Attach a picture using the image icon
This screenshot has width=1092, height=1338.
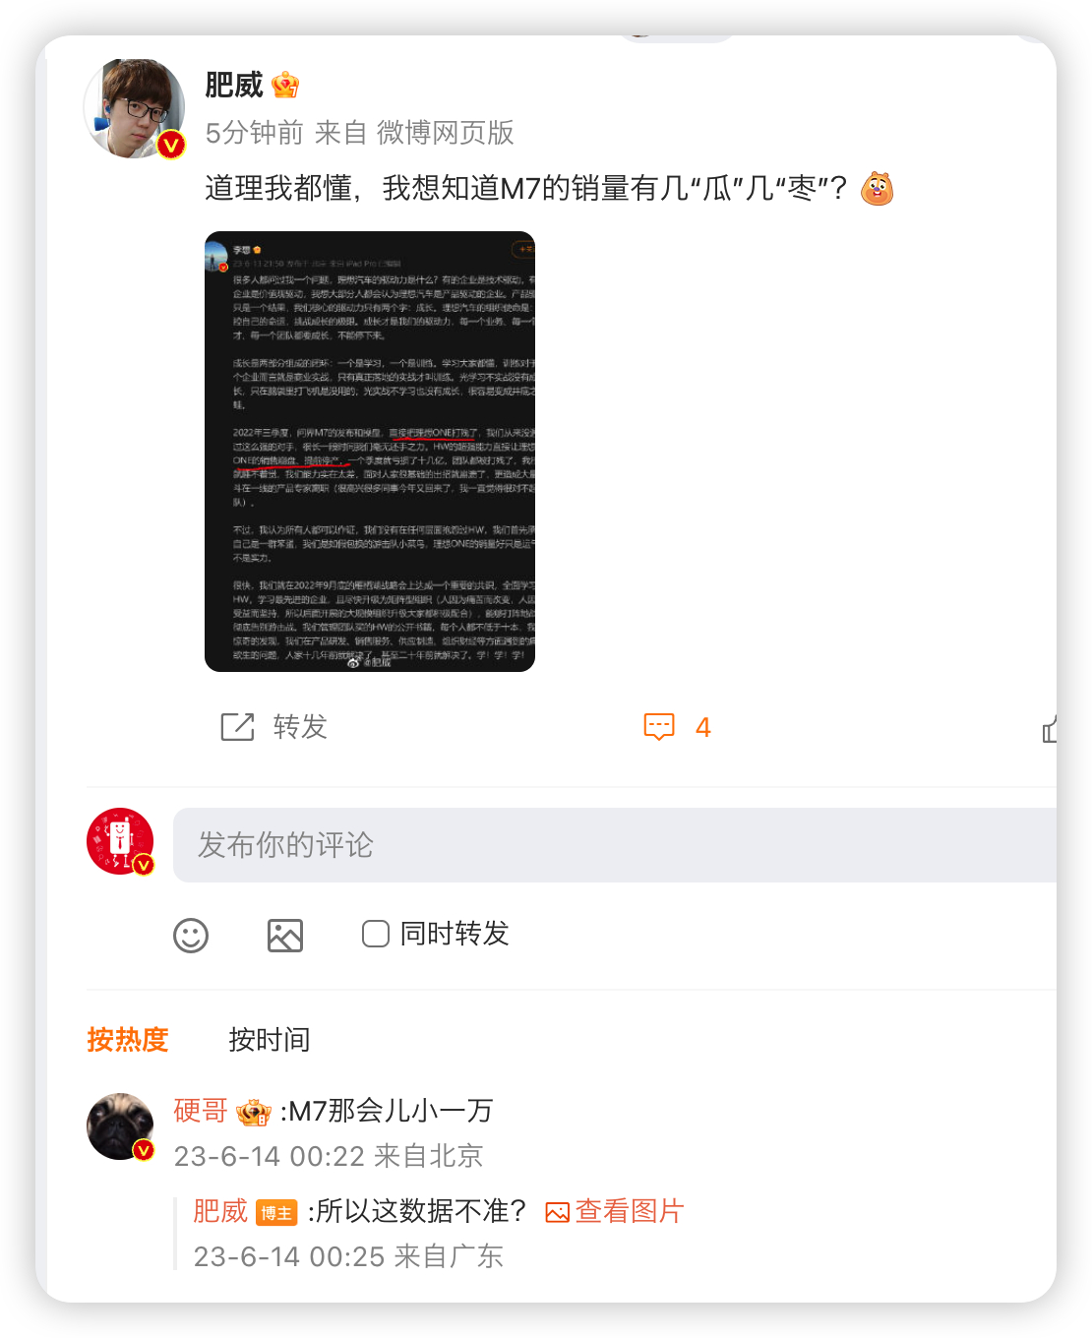coord(285,935)
